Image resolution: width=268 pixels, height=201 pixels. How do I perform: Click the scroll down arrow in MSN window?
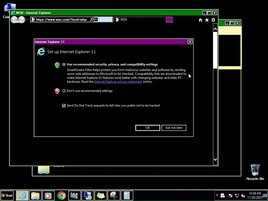(x=215, y=159)
